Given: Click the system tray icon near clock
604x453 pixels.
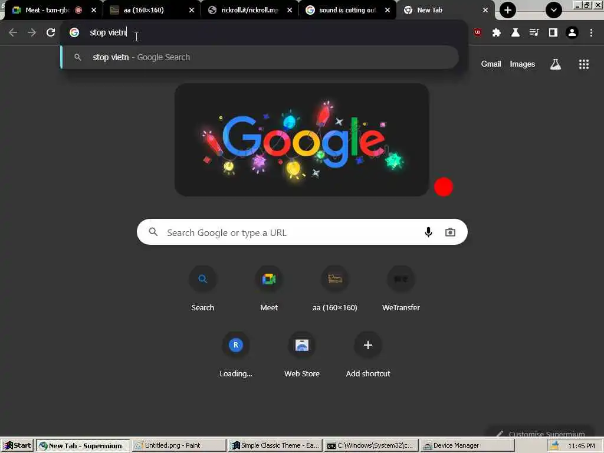Looking at the screenshot, I should [x=554, y=446].
